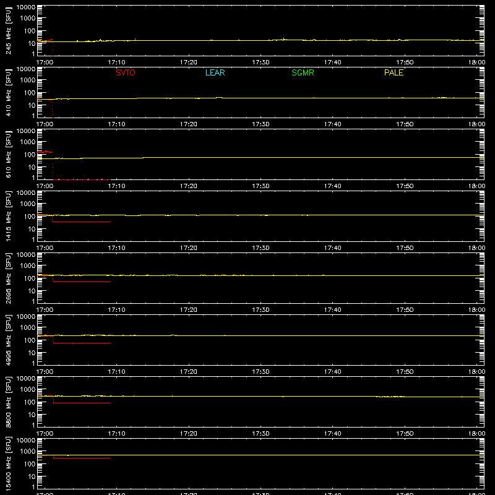The height and width of the screenshot is (495, 495).
Task: Click the 1000 tick label on 610 MHz panel
Action: pos(28,142)
